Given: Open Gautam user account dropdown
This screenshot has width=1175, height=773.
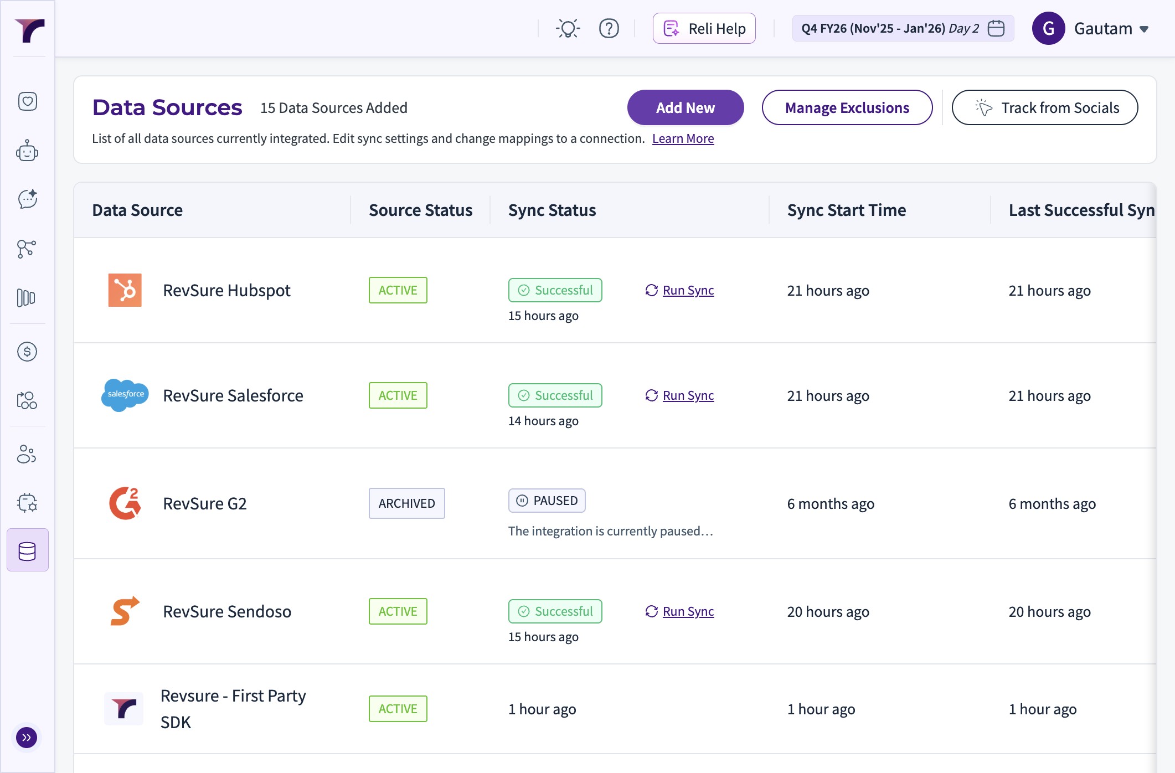Looking at the screenshot, I should 1091,28.
